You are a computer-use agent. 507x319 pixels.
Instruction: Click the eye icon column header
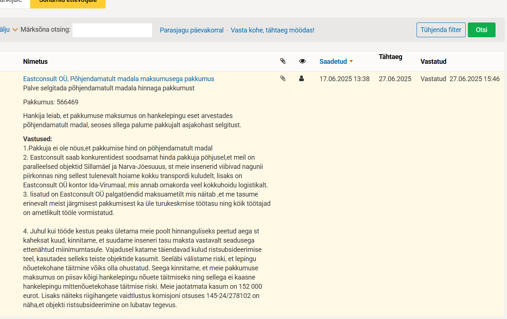[x=302, y=61]
